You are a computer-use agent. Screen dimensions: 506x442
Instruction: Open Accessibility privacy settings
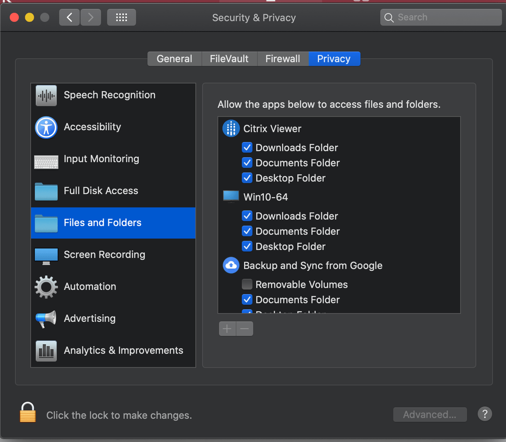coord(92,127)
